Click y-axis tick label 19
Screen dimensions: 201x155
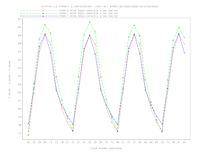coord(19,117)
